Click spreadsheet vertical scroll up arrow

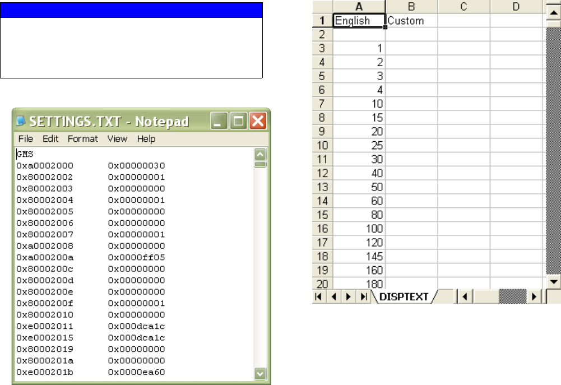[554, 13]
